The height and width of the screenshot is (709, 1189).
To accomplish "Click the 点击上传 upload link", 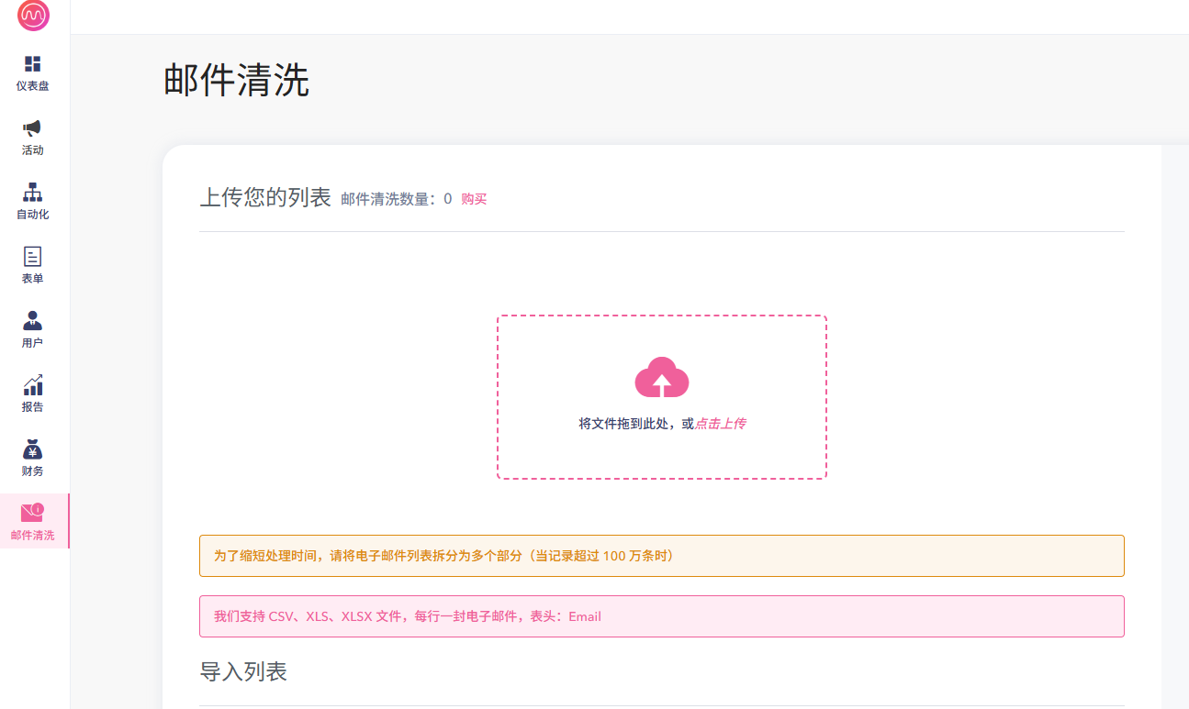I will (x=720, y=424).
